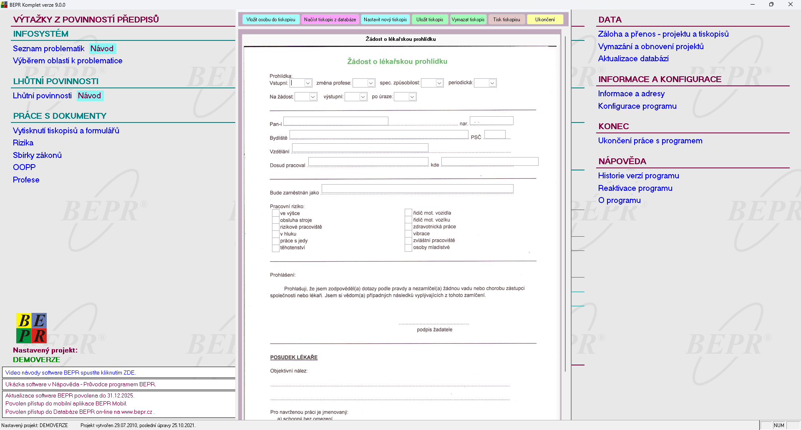The height and width of the screenshot is (430, 801).
Task: Open the 'změna profese' dropdown
Action: (x=370, y=83)
